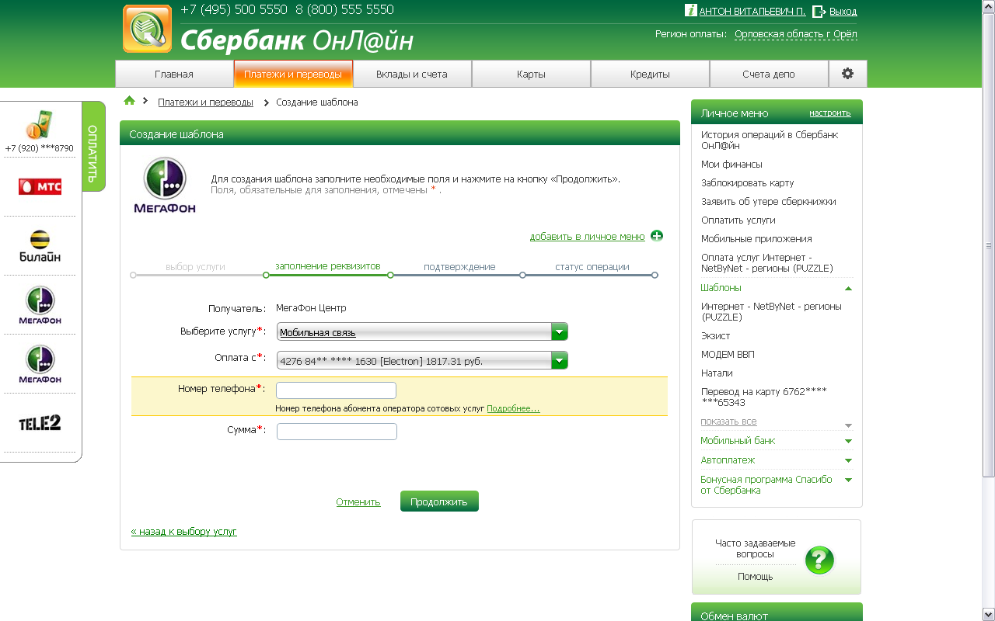This screenshot has height=621, width=995.
Task: Open the Счета депо tab
Action: [769, 74]
